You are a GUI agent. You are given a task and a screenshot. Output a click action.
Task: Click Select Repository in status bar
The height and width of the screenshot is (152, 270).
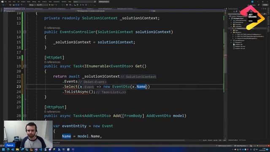tap(242, 146)
